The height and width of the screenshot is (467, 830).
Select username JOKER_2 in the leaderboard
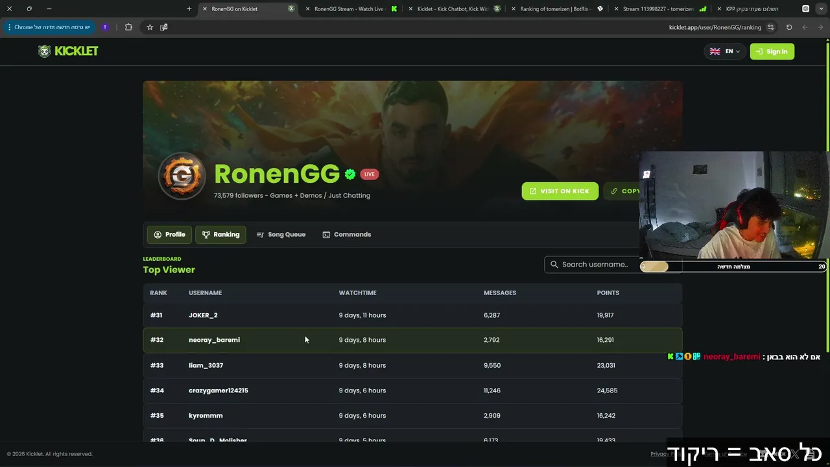click(x=203, y=315)
